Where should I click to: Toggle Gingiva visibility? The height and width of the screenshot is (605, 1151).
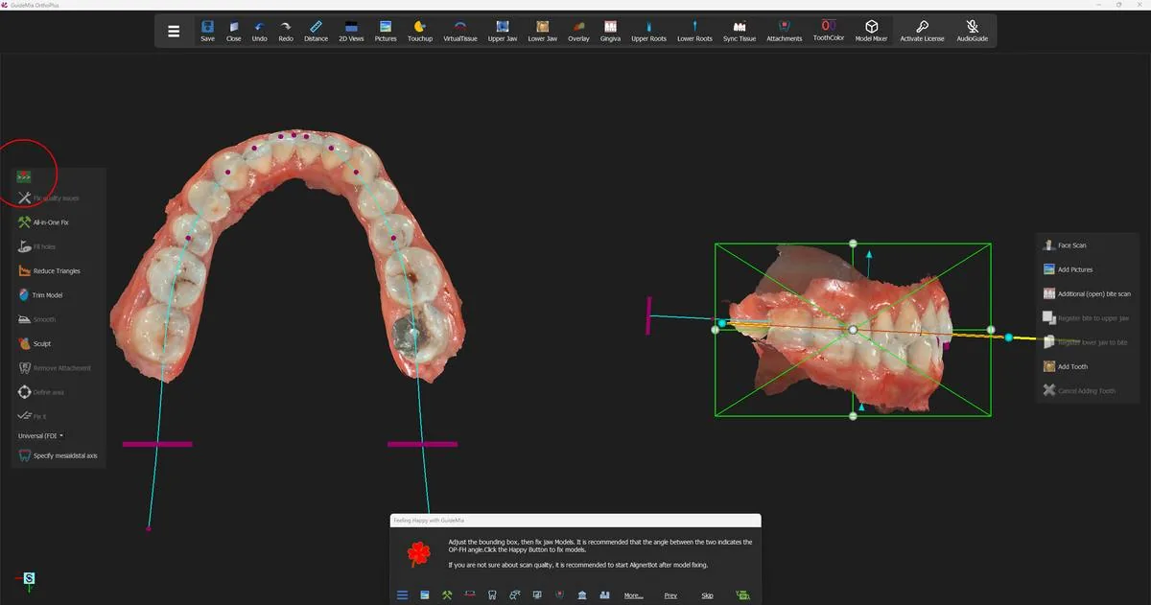point(610,31)
